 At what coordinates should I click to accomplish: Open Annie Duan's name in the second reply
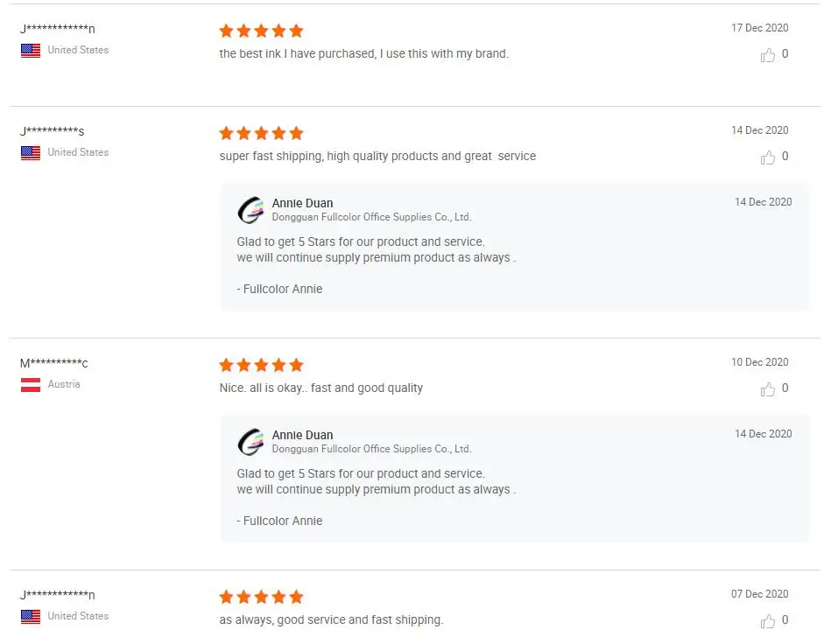(302, 435)
